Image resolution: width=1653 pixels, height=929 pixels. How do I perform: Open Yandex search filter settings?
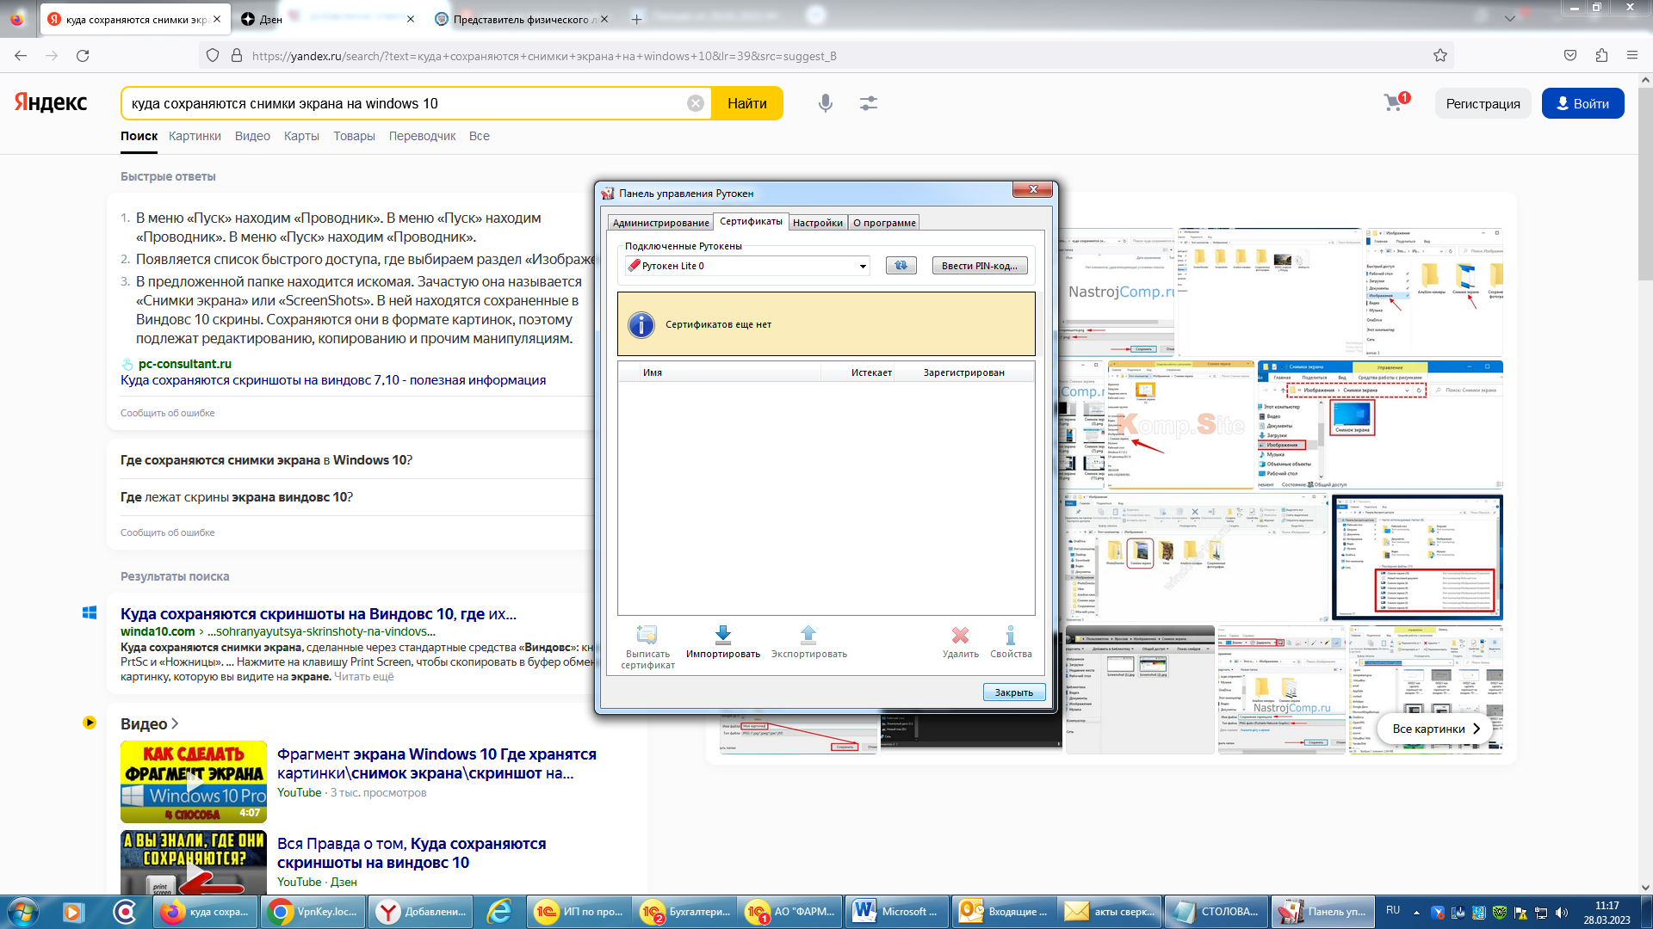pyautogui.click(x=868, y=103)
